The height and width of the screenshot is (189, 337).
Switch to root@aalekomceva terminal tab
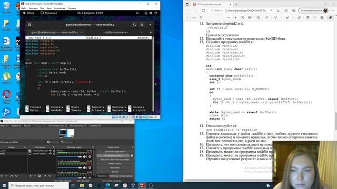pos(116,33)
